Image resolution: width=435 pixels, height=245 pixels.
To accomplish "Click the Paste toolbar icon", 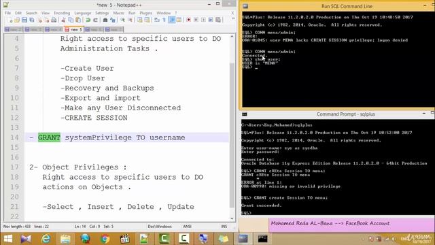I will pyautogui.click(x=79, y=20).
